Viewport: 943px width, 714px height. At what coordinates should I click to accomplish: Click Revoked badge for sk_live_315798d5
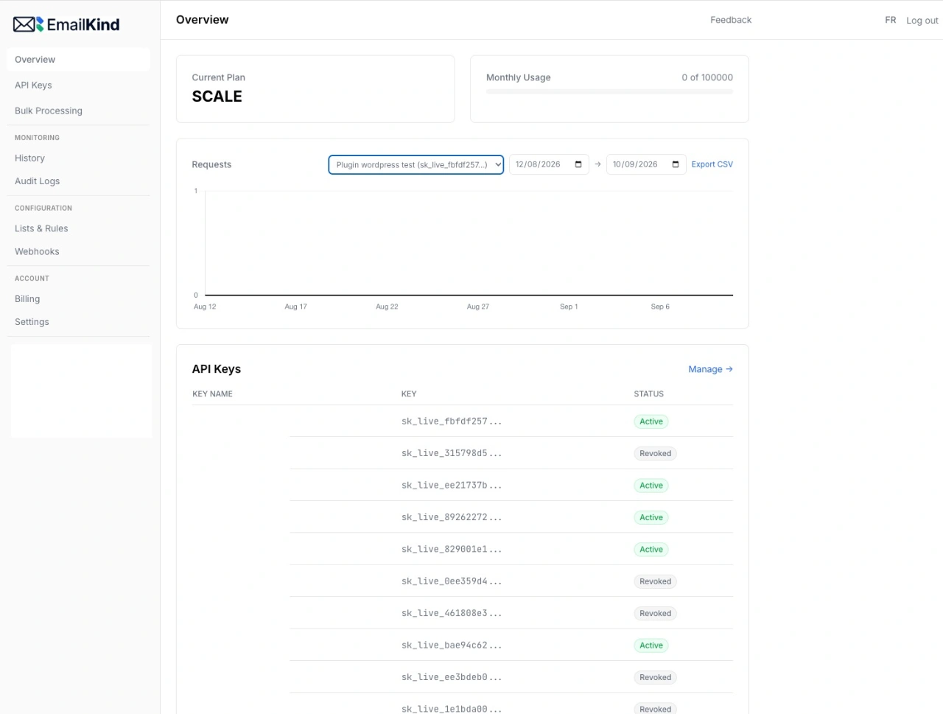tap(655, 454)
